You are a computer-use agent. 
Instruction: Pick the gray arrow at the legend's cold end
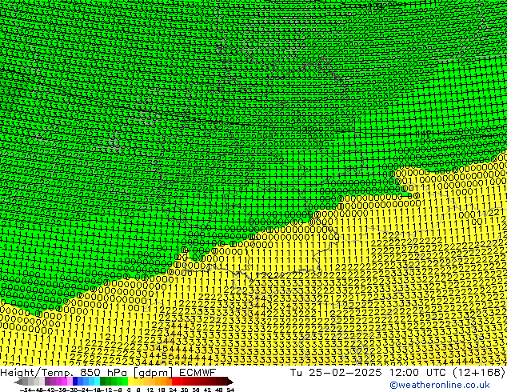coord(18,382)
